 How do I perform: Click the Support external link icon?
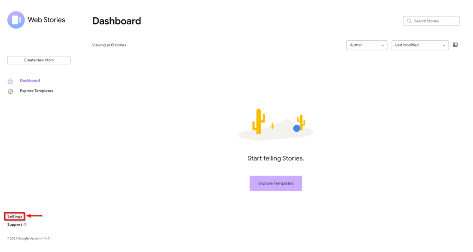(x=25, y=225)
